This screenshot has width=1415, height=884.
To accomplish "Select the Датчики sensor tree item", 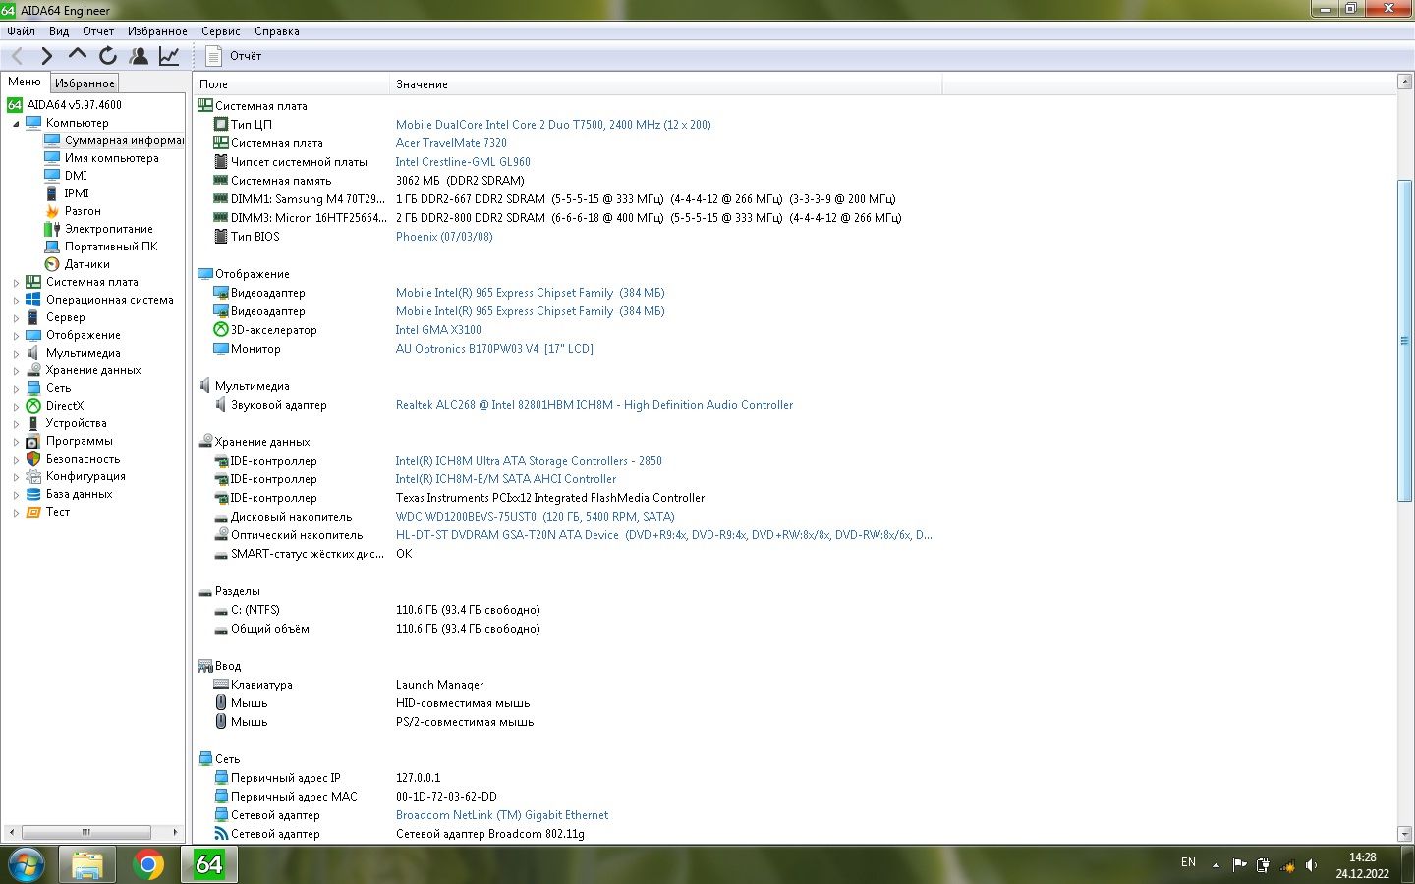I will point(87,264).
